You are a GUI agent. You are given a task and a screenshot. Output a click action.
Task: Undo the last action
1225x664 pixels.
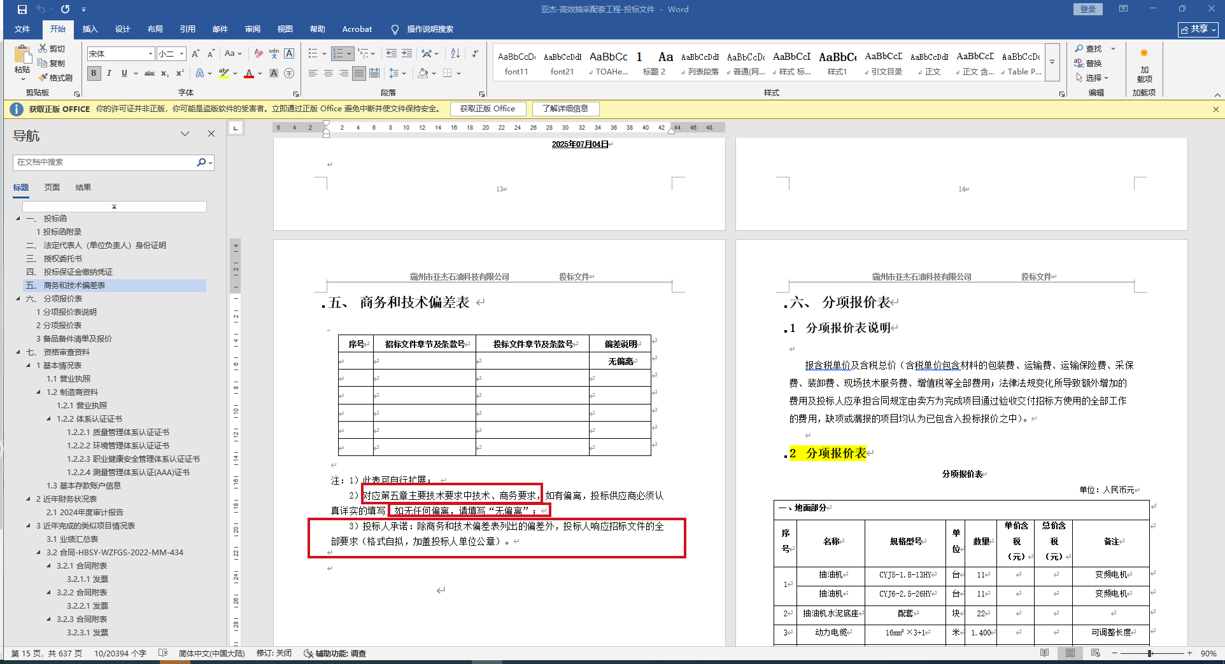41,10
